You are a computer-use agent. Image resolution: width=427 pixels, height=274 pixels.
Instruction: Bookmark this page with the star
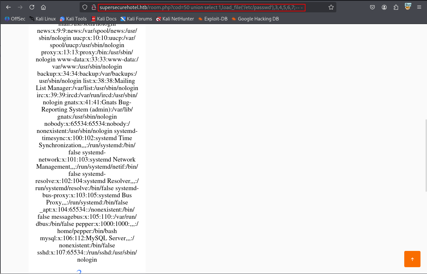pos(331,7)
